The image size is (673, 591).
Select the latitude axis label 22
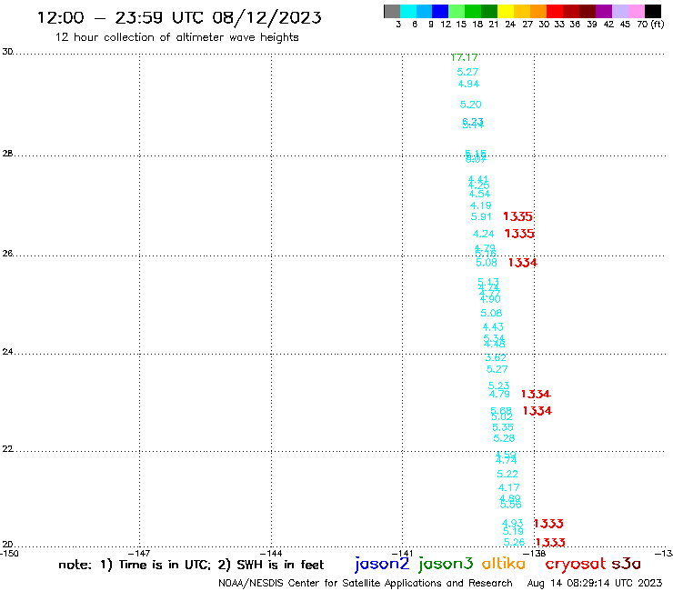pyautogui.click(x=7, y=449)
